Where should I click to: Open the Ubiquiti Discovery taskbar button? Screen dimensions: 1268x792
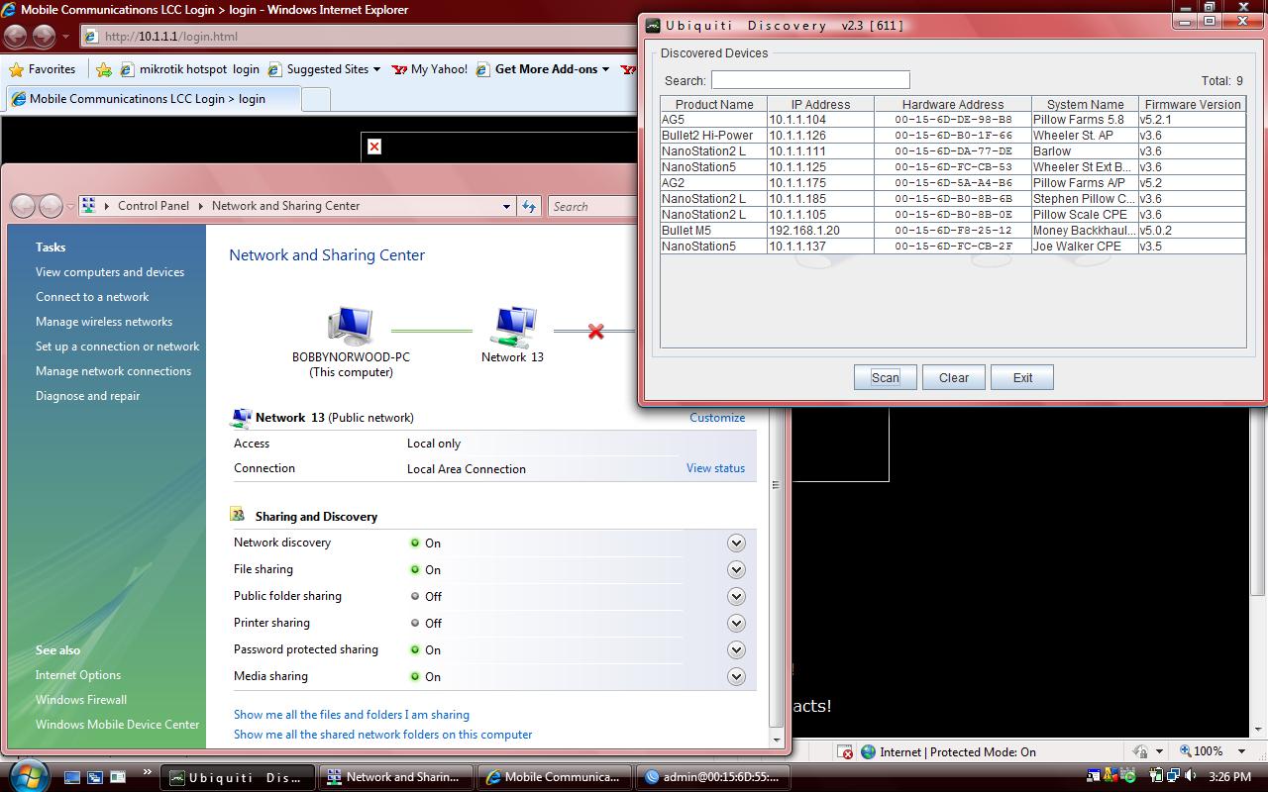tap(237, 776)
